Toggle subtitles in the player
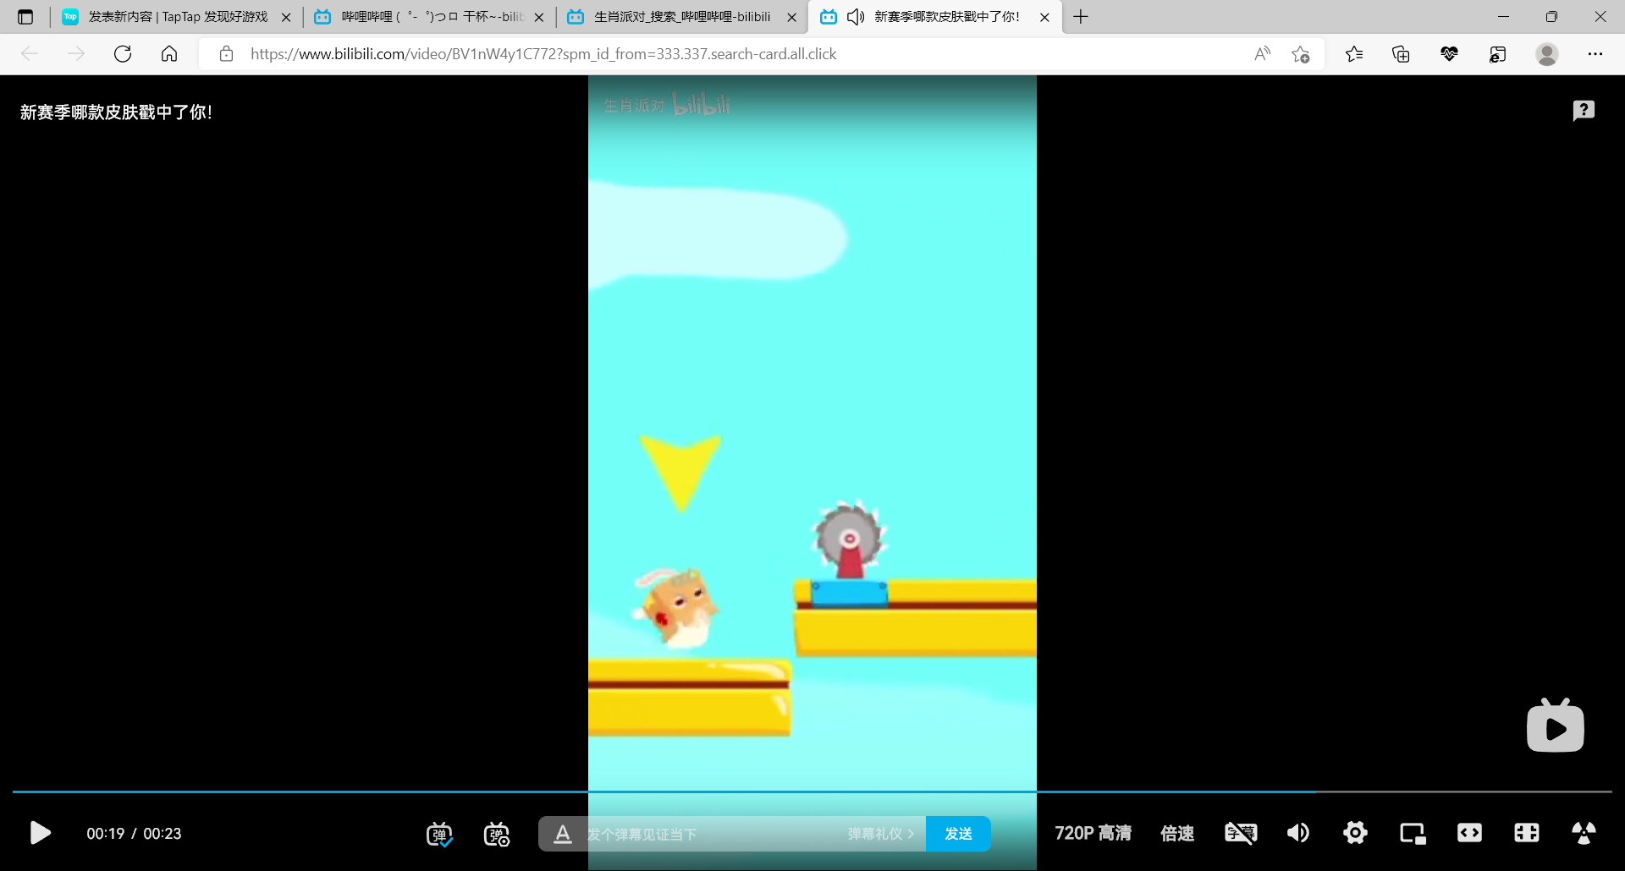This screenshot has height=871, width=1625. (1241, 833)
